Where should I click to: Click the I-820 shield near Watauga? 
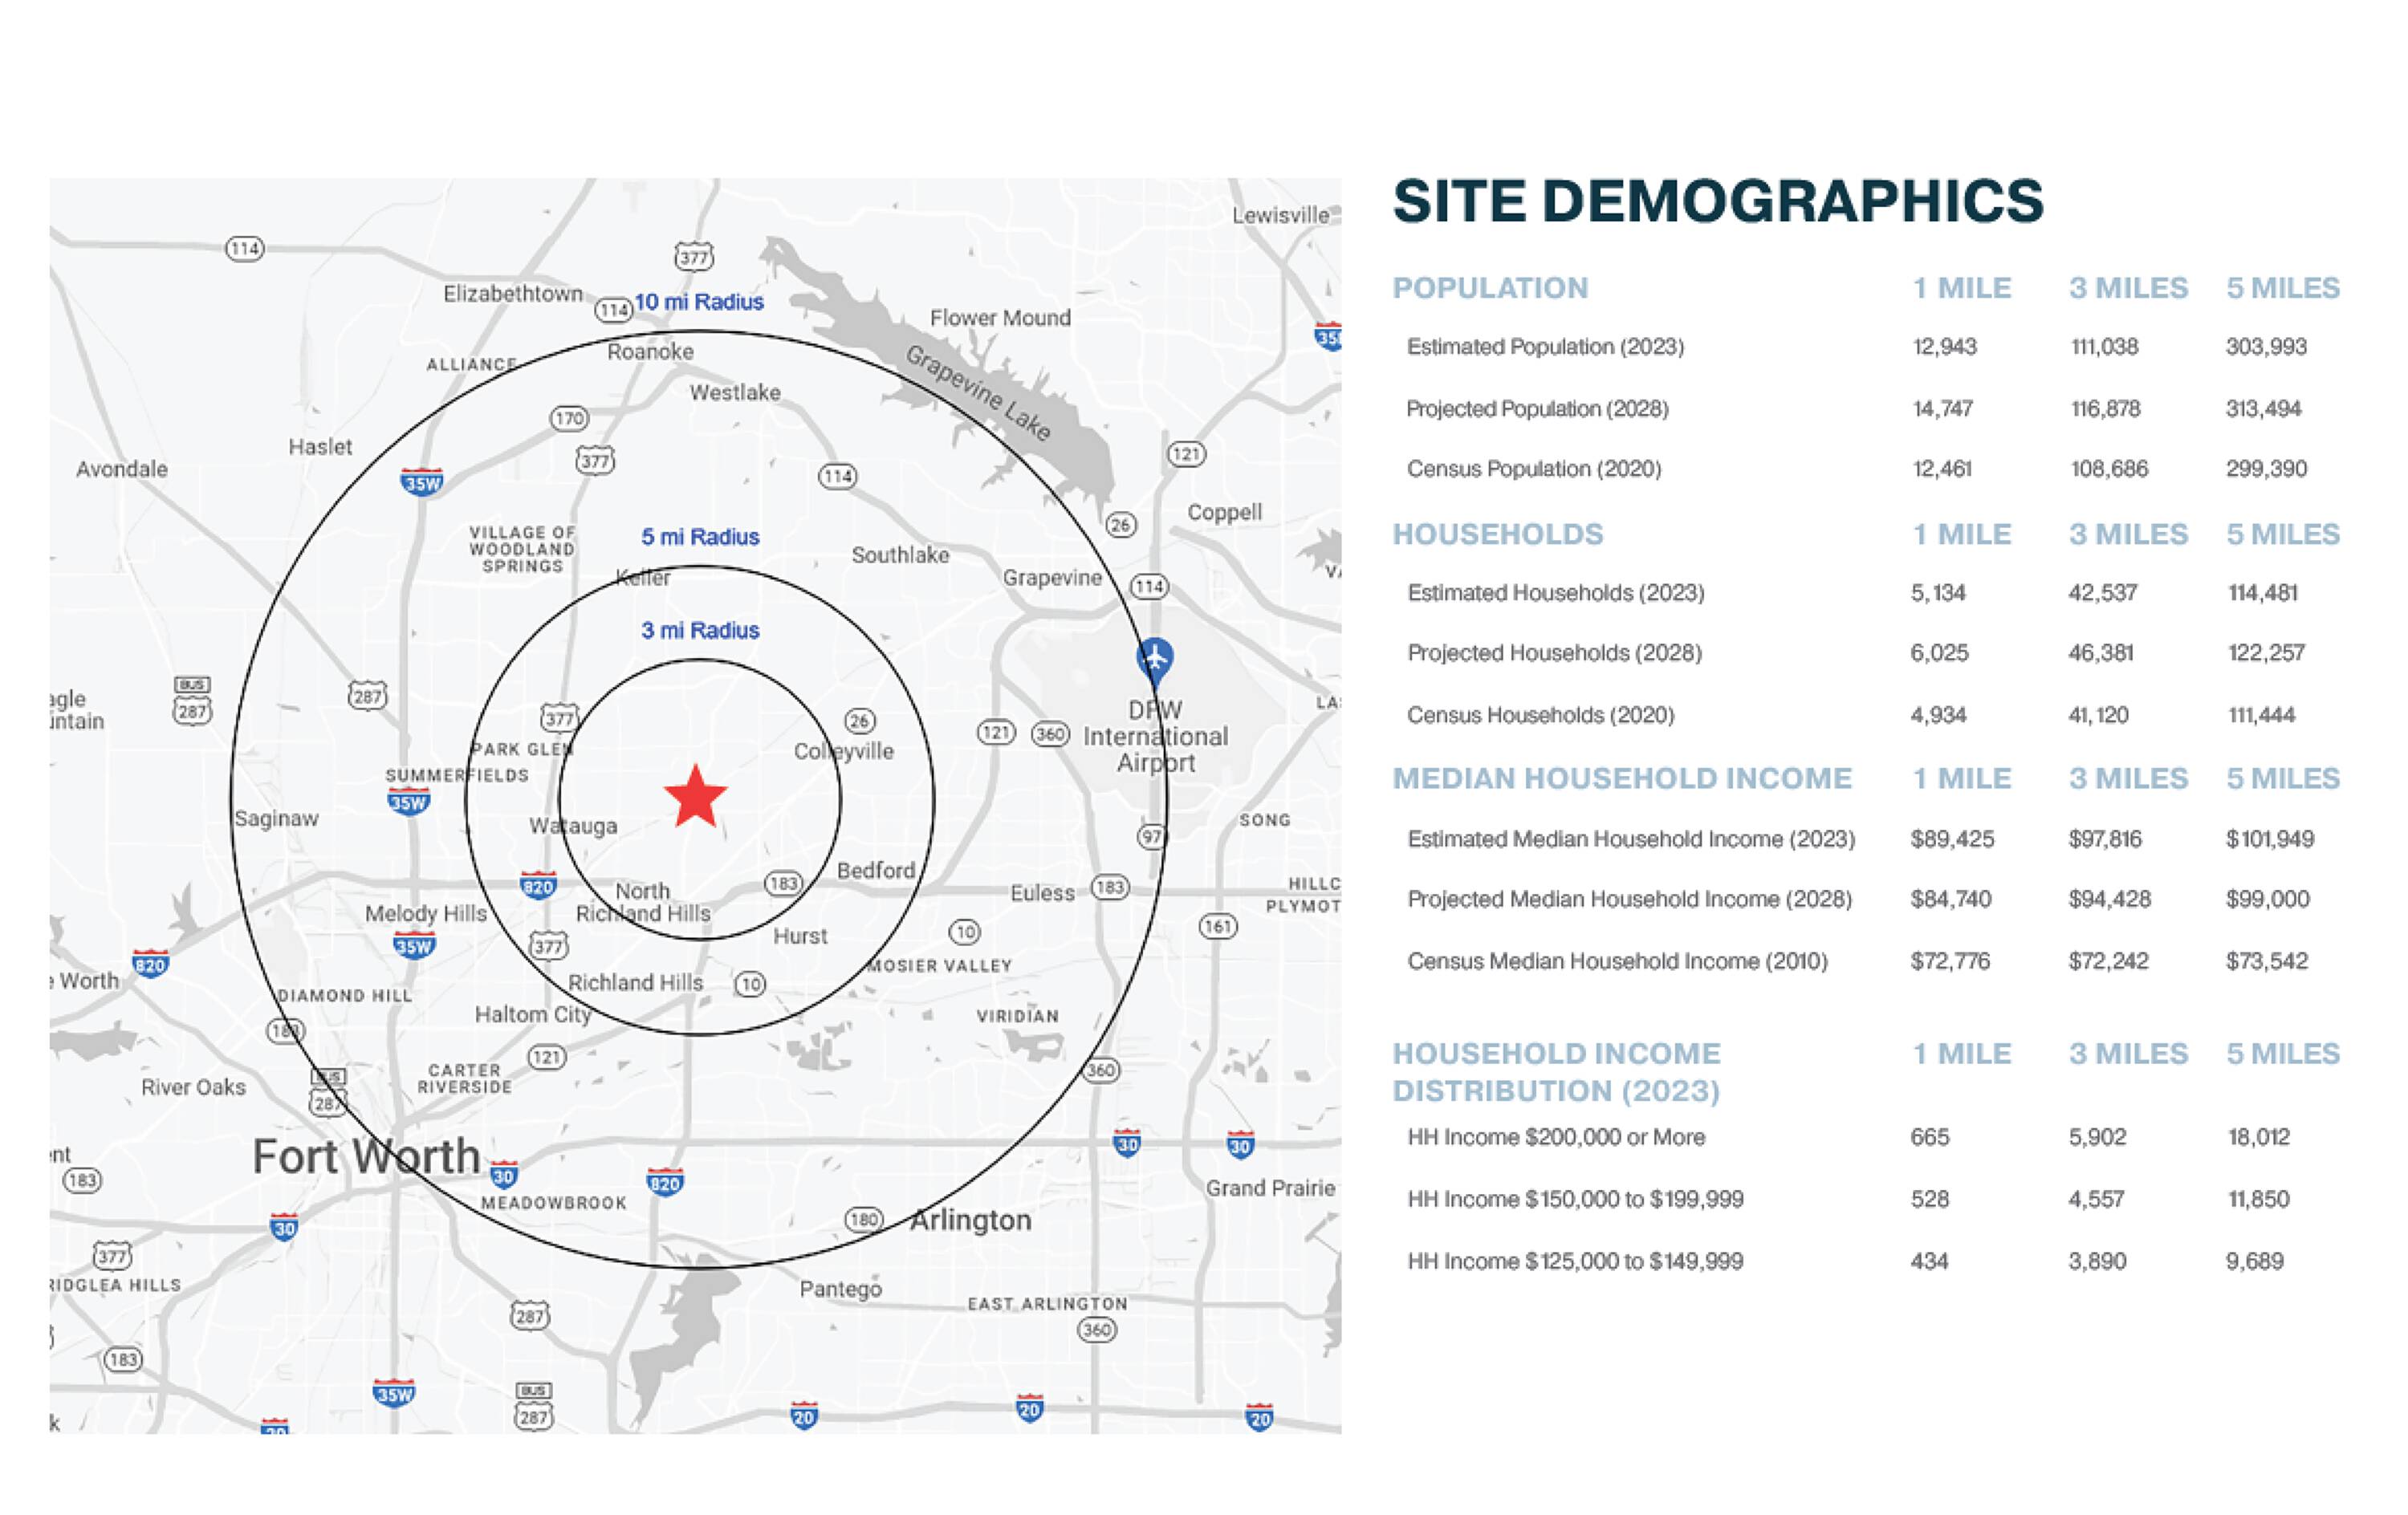click(538, 885)
